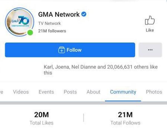Viewport: 167px width, 130px height.
Task: Click the green online status dot
Action: [x=30, y=32]
